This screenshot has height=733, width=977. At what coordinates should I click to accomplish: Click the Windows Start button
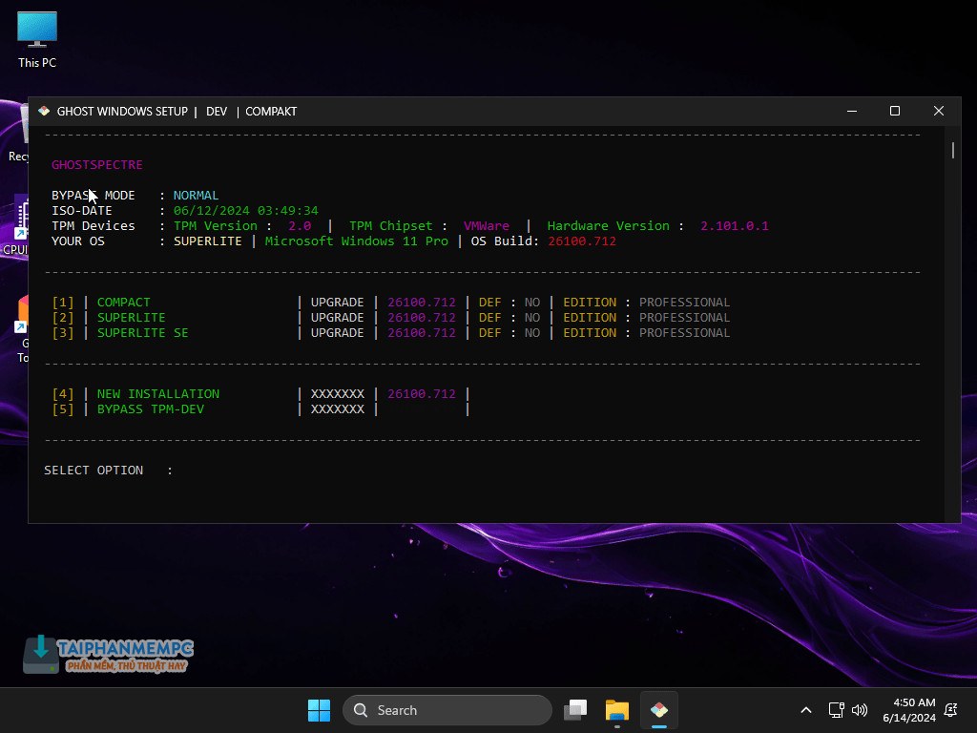pyautogui.click(x=319, y=710)
